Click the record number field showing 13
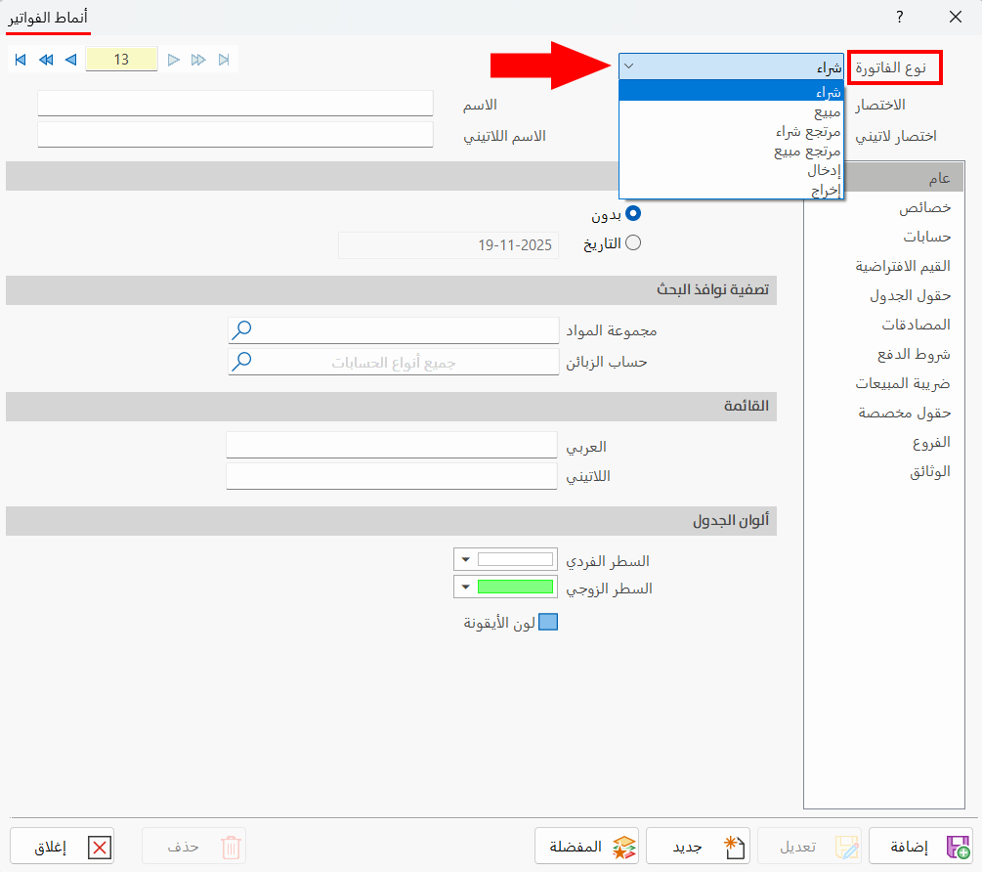The width and height of the screenshot is (982, 872). (121, 60)
